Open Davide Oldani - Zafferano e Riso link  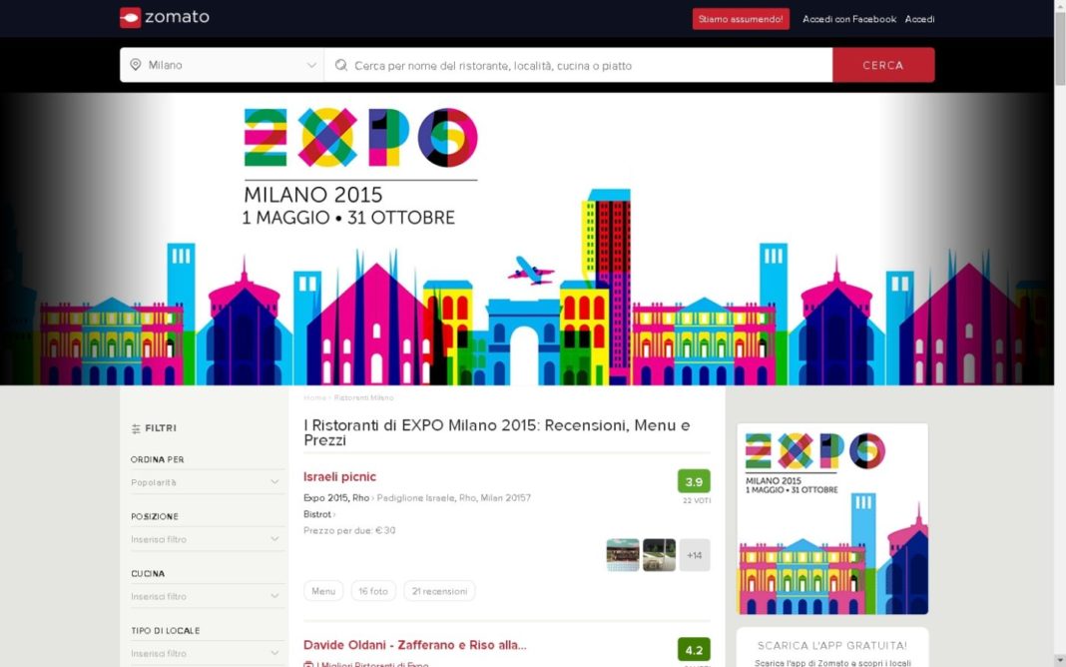(x=414, y=645)
